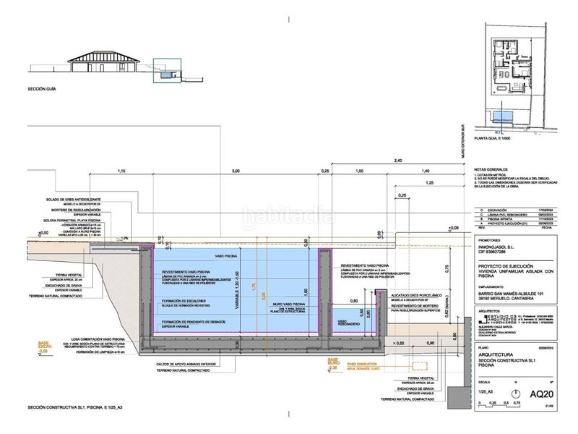578x434 pixels.
Task: Click the graphic scale bar 0 to 0,75
Action: tap(500, 405)
